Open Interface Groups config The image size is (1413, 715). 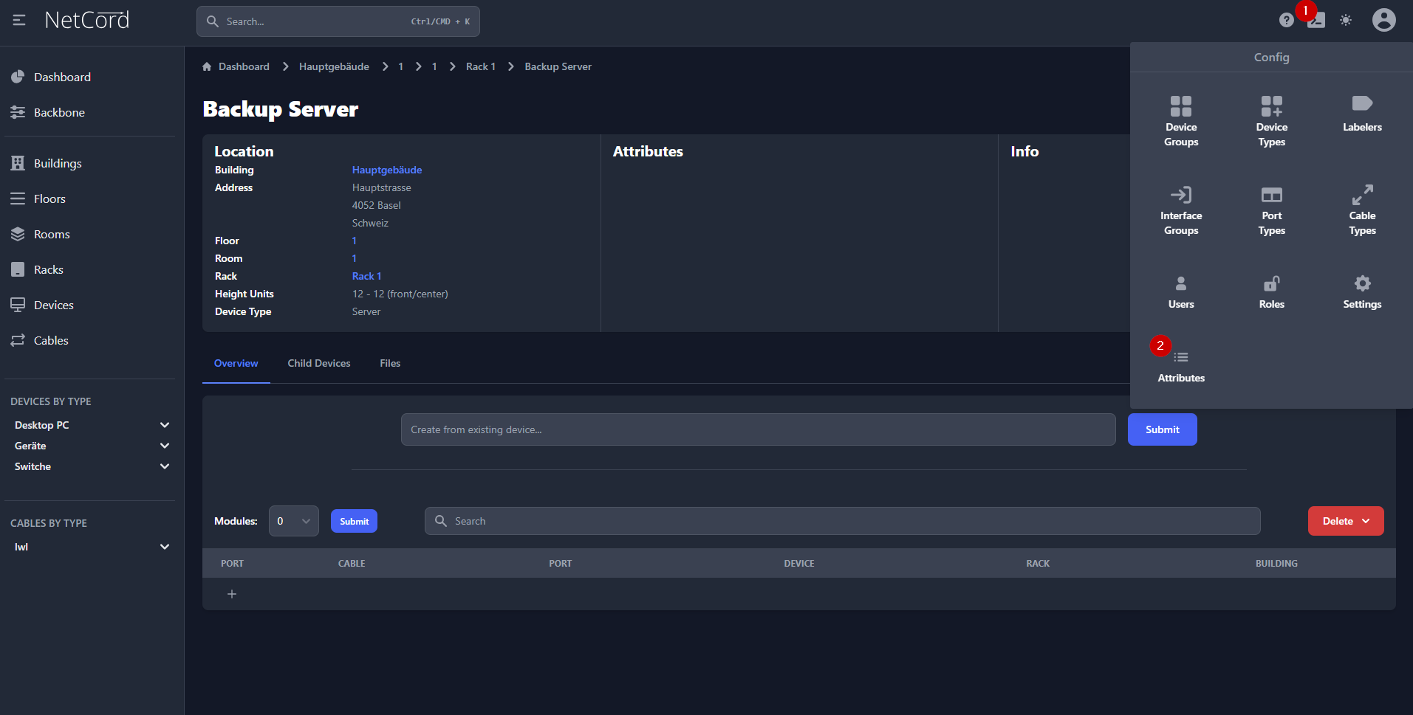[x=1180, y=210]
